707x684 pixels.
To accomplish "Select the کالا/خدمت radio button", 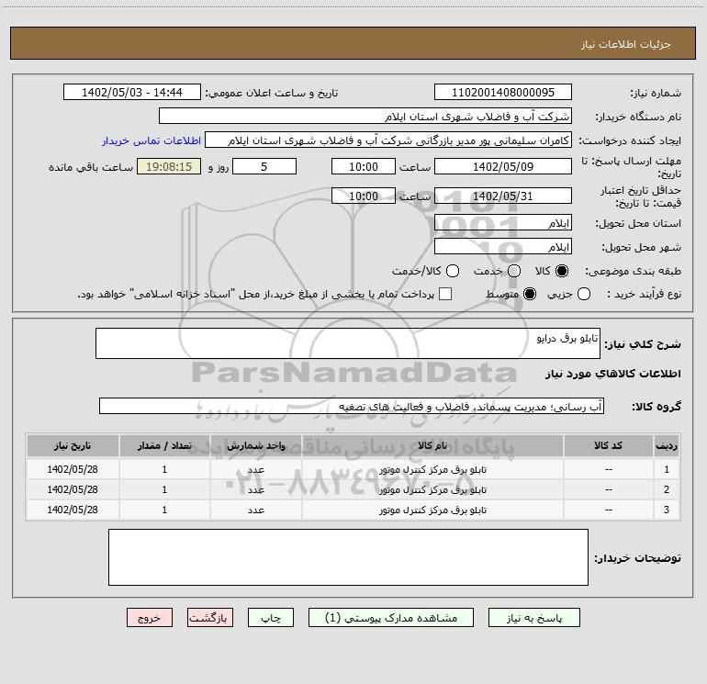I will coord(453,271).
